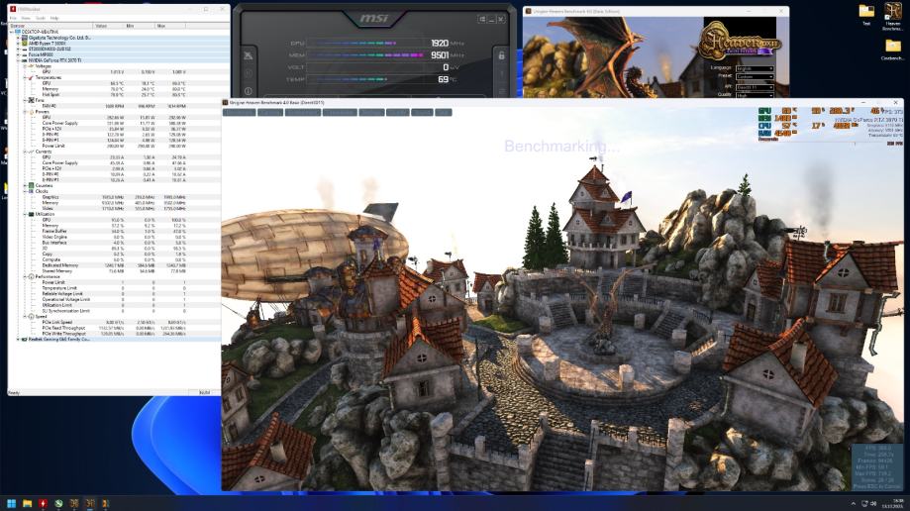This screenshot has height=511, width=910.
Task: Toggle the padlock icon in MSI Afterburner
Action: click(x=501, y=55)
